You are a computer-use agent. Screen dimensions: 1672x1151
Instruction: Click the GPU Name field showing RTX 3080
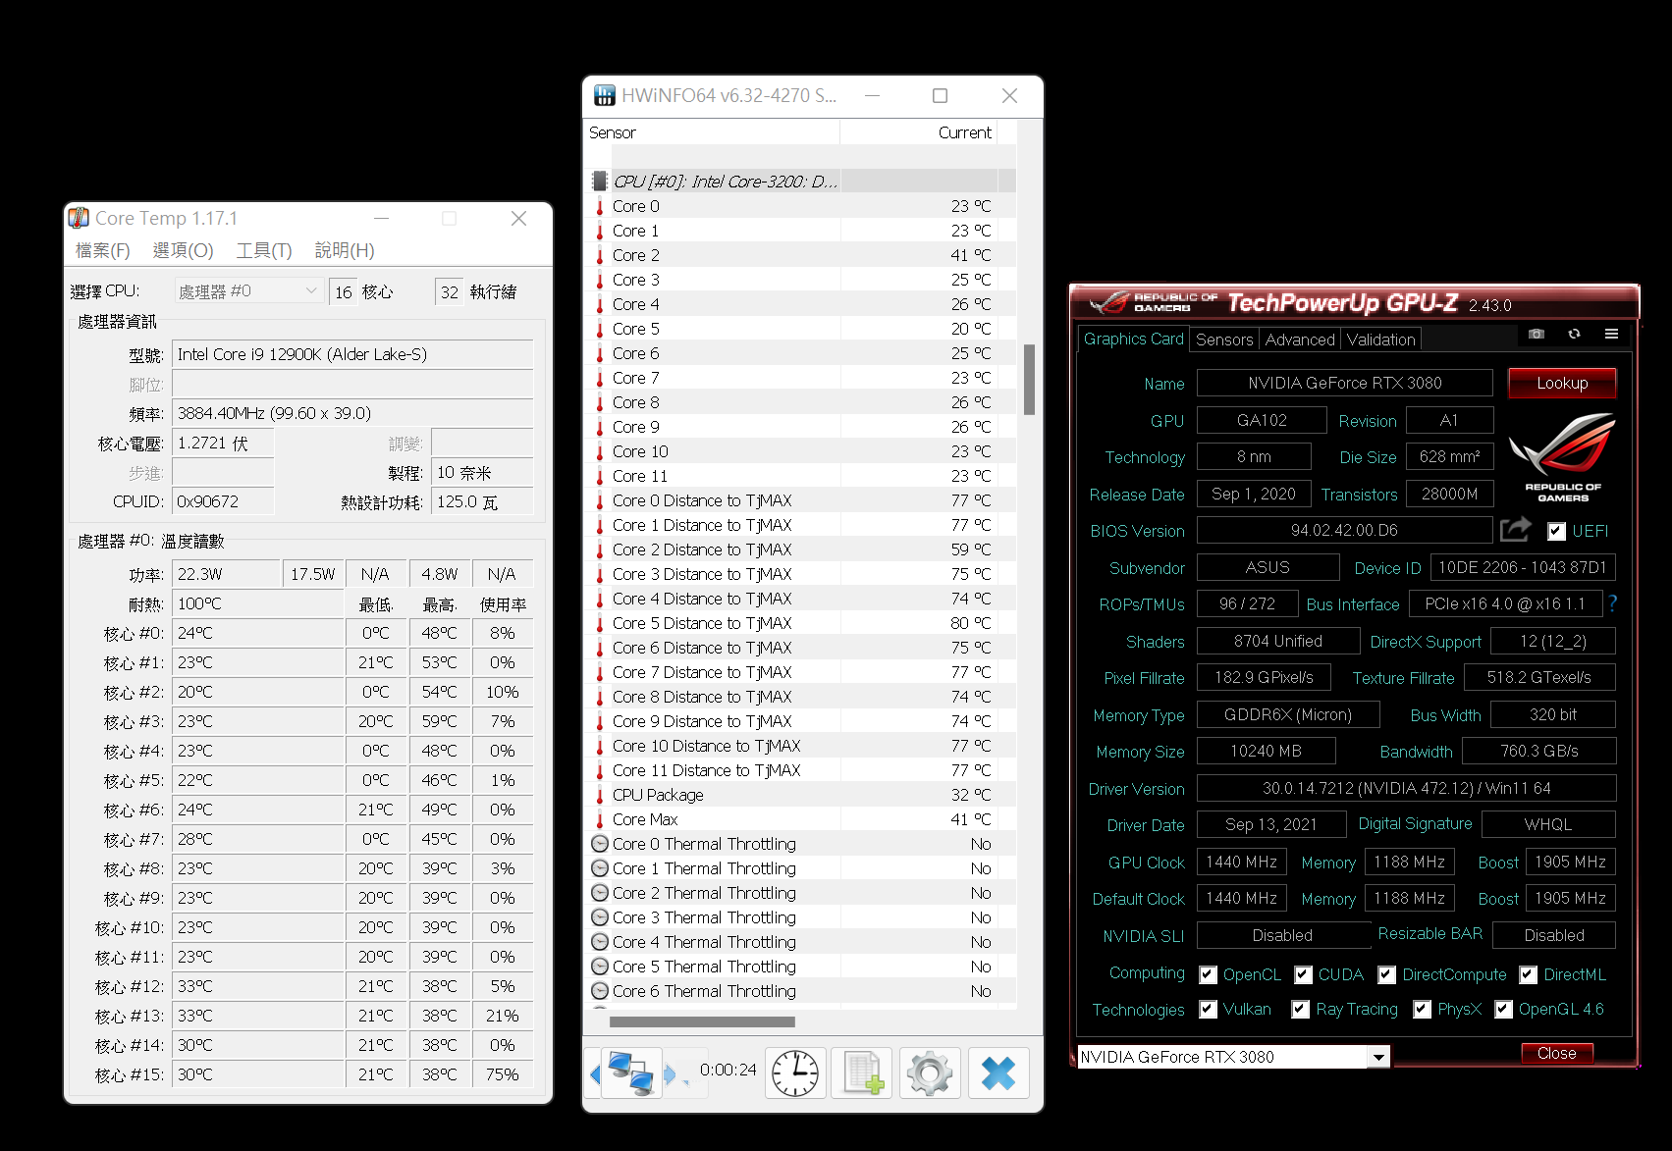(x=1345, y=383)
